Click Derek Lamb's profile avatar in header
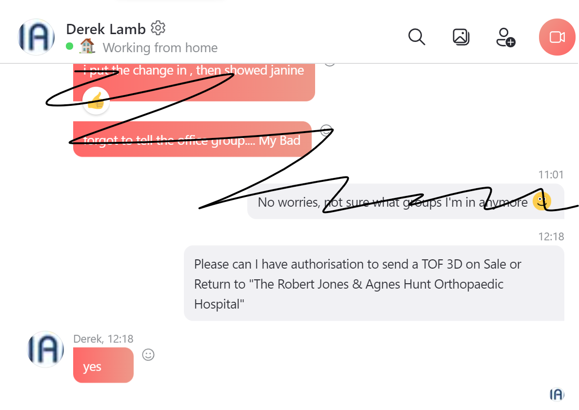 (36, 37)
